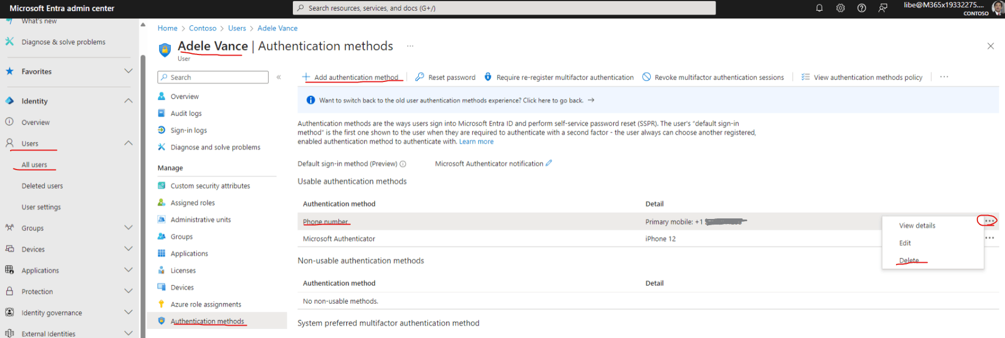Click the Assigned roles icon

tap(161, 202)
